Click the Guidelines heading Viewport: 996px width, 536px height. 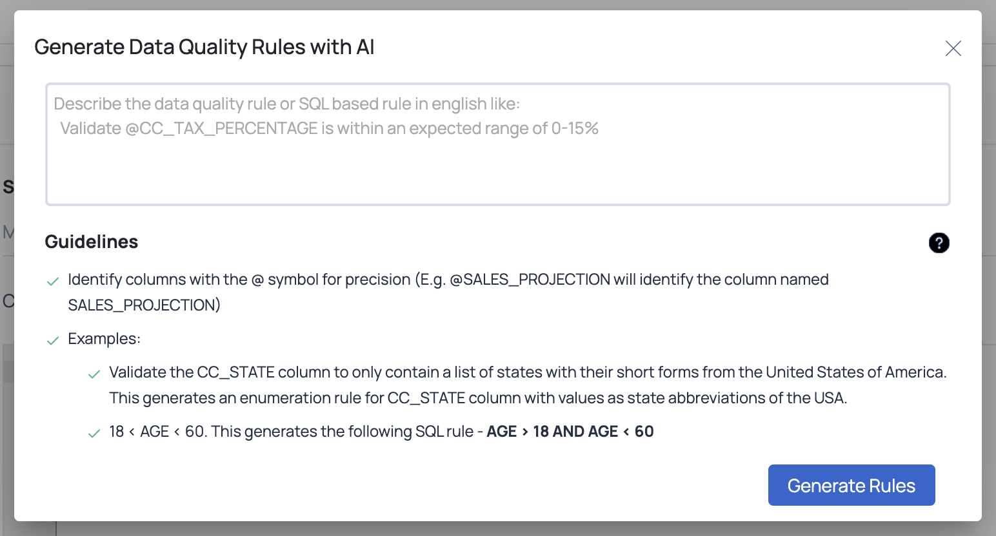tap(92, 242)
